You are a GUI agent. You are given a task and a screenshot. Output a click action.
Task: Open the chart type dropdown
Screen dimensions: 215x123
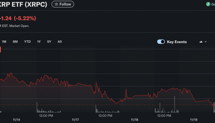(x=203, y=42)
